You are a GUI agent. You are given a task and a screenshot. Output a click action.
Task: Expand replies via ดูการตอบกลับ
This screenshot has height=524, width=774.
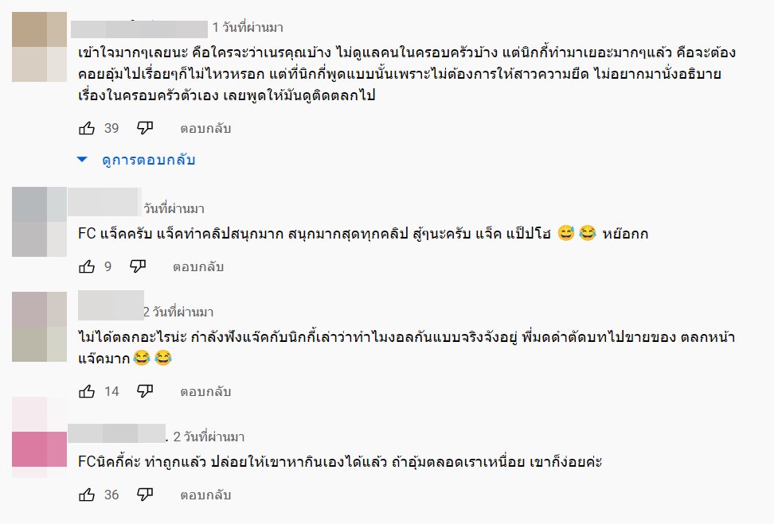tap(138, 160)
